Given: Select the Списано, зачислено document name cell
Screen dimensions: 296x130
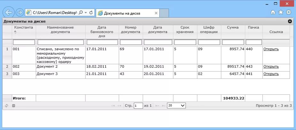Looking at the screenshot, I should click(61, 55).
